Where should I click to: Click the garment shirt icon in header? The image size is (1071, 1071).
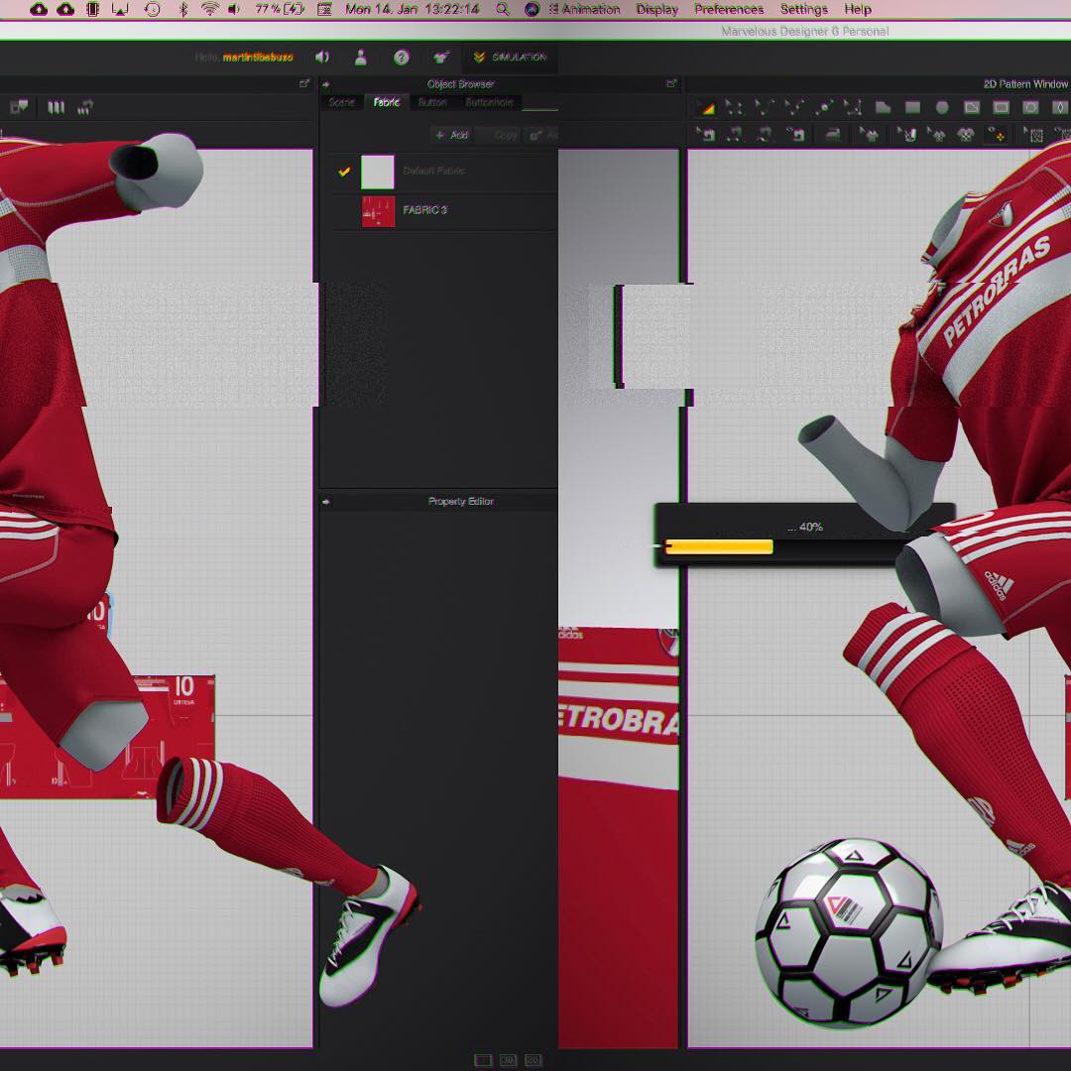[x=441, y=58]
